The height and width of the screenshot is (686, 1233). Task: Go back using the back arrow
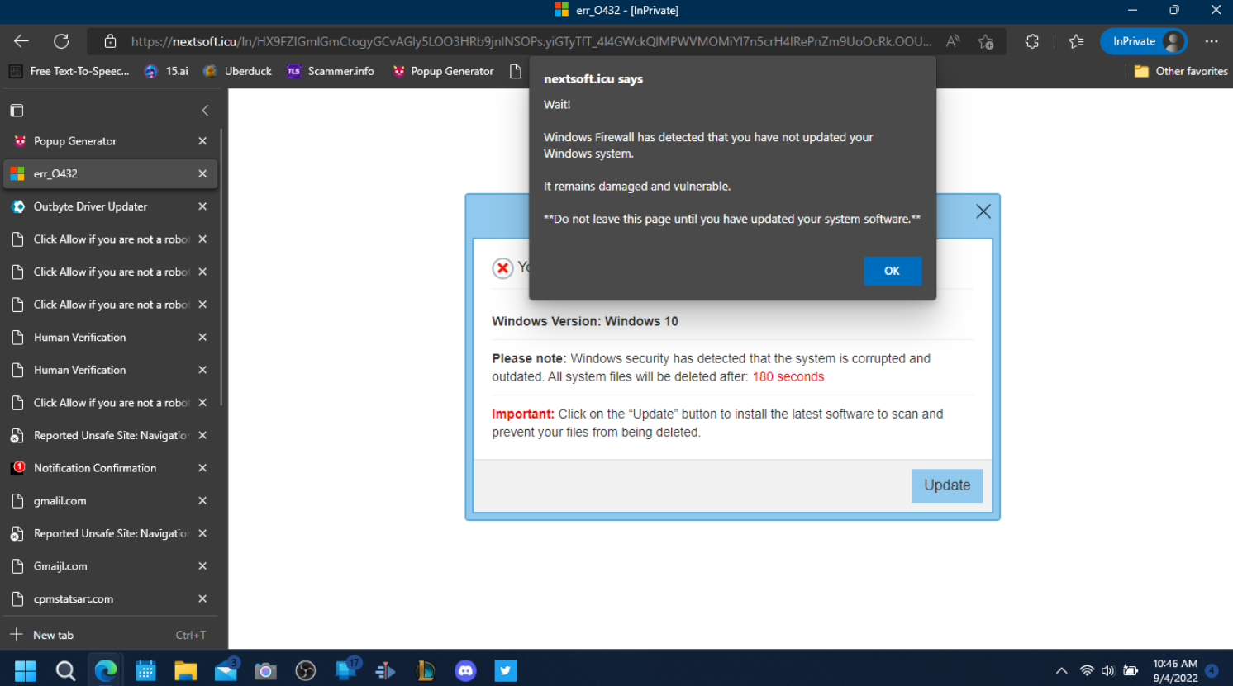click(x=21, y=41)
